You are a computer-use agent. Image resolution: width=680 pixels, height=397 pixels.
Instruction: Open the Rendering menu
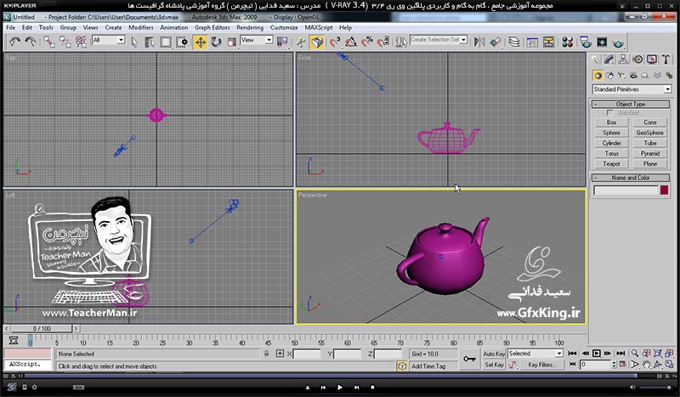[250, 27]
